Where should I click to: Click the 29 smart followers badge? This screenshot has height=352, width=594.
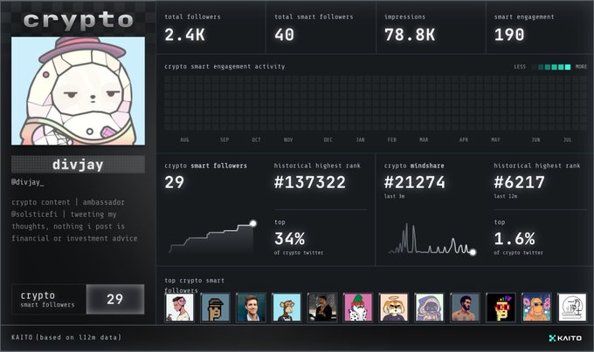click(x=115, y=299)
